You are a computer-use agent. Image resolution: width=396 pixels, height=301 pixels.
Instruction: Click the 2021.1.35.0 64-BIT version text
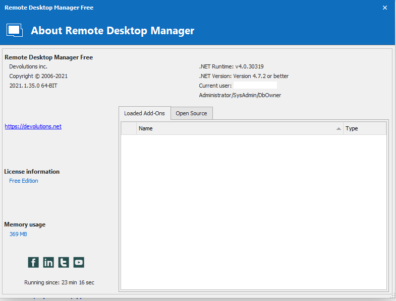[33, 86]
